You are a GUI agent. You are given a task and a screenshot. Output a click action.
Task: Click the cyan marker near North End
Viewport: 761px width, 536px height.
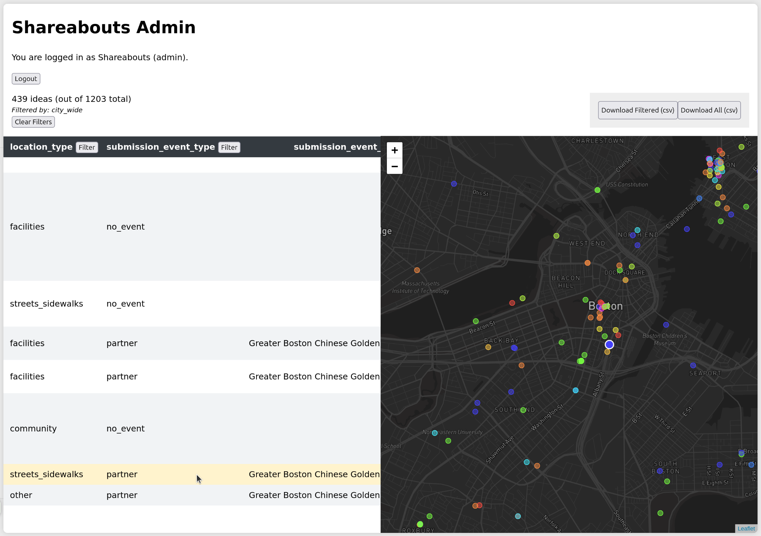(x=637, y=230)
